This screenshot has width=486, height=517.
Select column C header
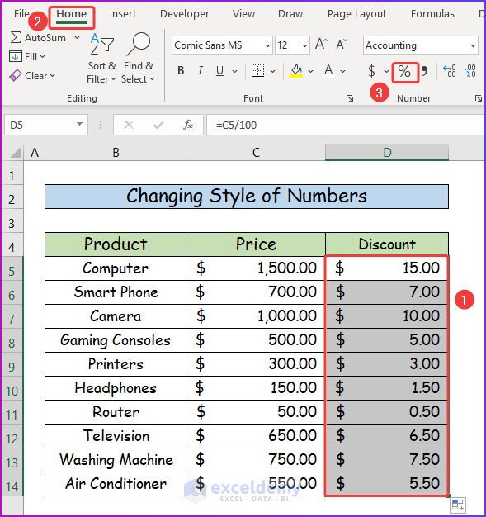pos(256,153)
